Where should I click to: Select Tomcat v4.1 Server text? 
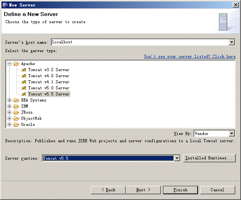49,82
